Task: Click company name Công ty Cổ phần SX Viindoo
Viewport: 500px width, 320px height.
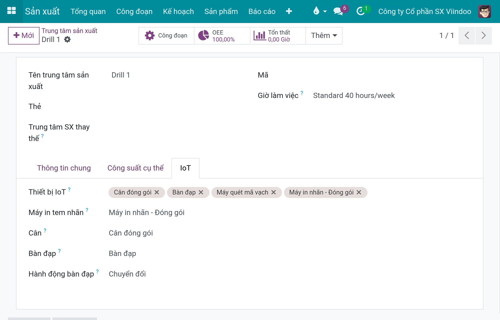Action: coord(425,11)
